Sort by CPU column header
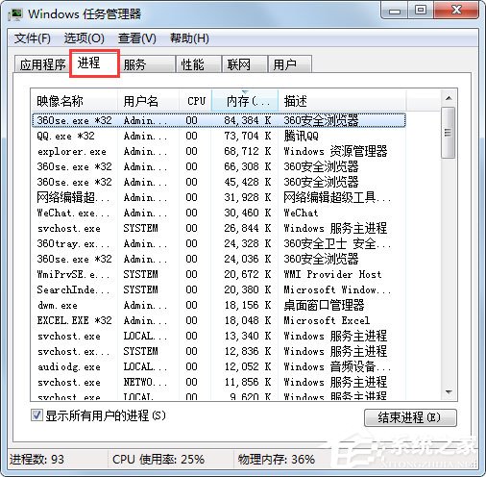 (195, 101)
